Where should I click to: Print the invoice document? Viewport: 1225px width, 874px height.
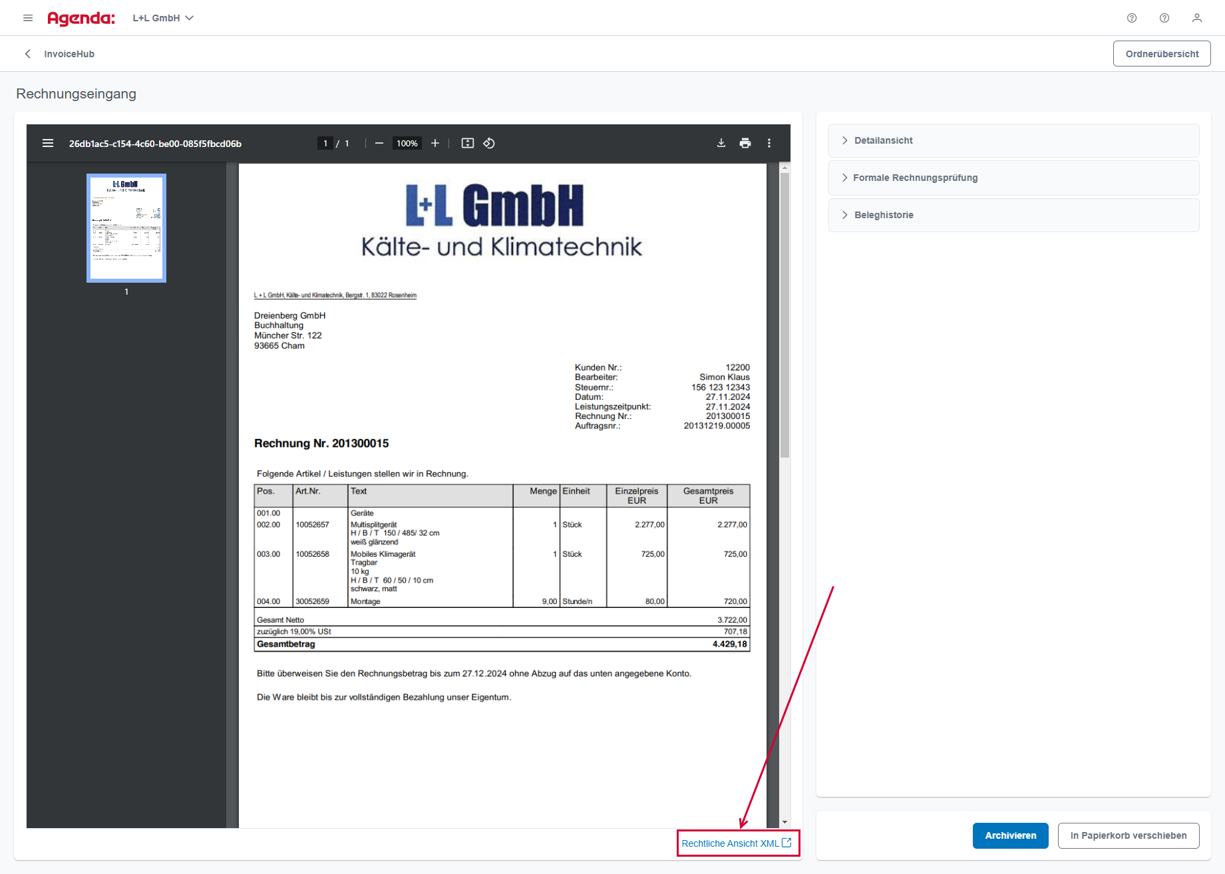[745, 143]
